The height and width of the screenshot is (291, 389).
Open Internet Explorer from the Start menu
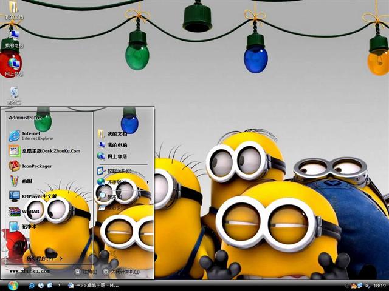click(x=30, y=135)
